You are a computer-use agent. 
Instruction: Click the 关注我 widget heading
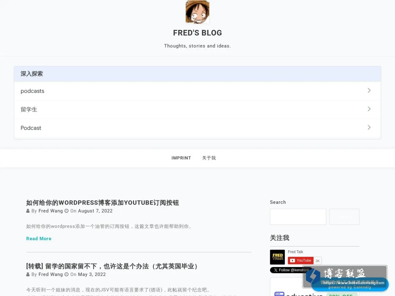(279, 238)
